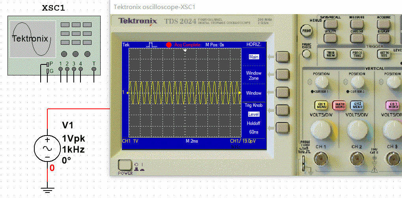This screenshot has height=198, width=402.
Task: Click the SET TO 50% trigger button
Action: (x=383, y=54)
